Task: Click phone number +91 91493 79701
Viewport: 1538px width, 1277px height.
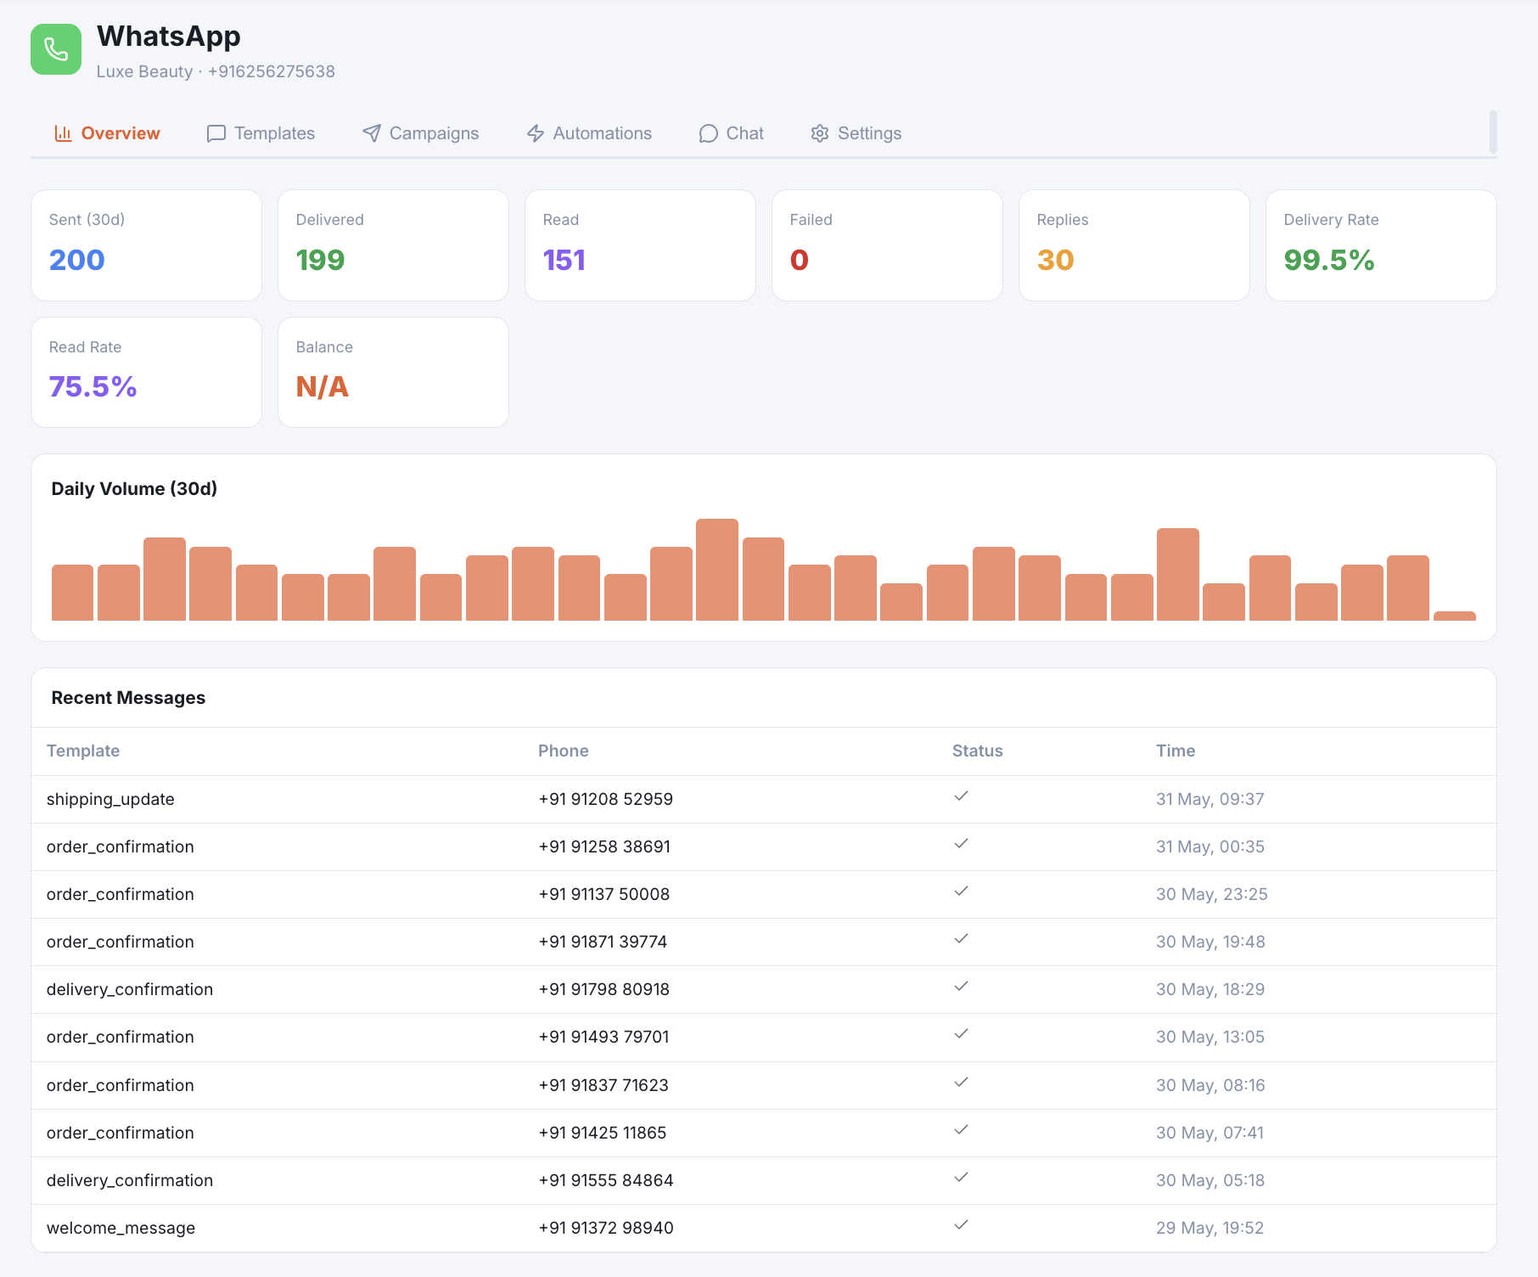Action: pos(604,1037)
